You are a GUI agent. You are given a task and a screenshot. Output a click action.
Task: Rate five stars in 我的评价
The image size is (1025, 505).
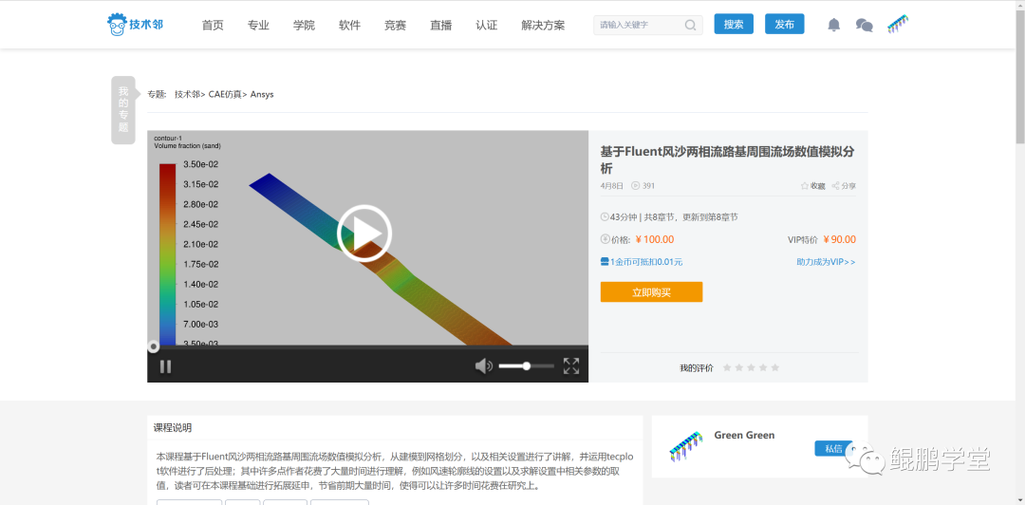(x=775, y=367)
